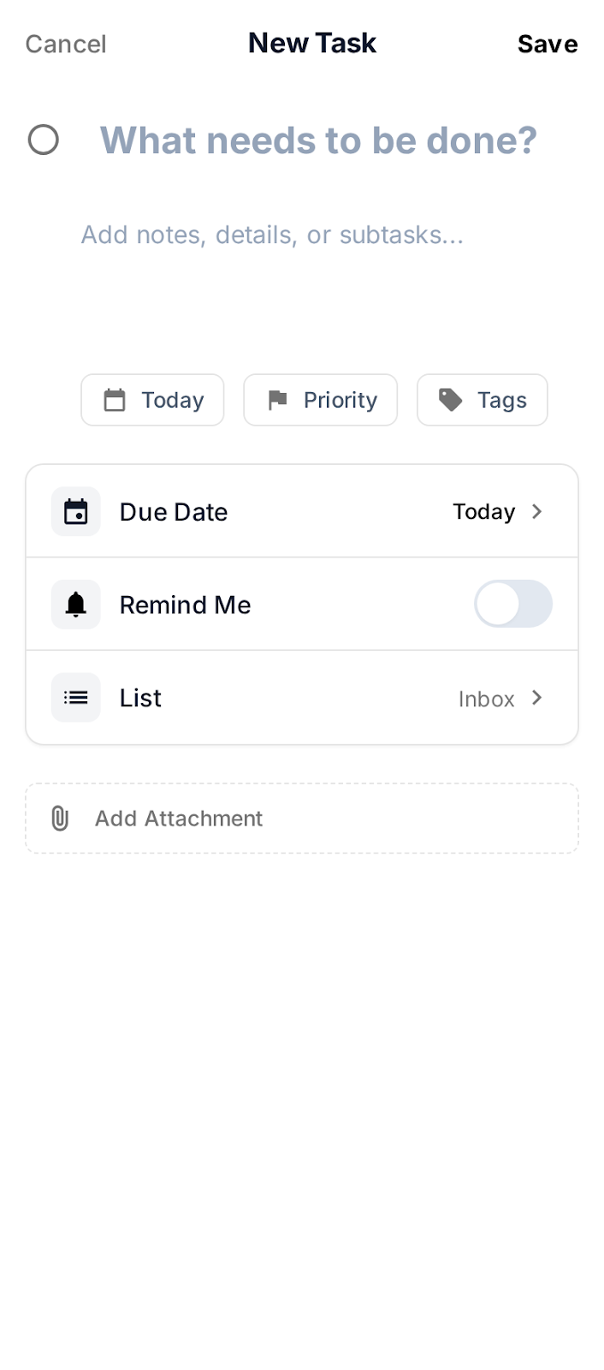Click the calendar icon in Today chip
The width and height of the screenshot is (604, 1370).
[115, 400]
